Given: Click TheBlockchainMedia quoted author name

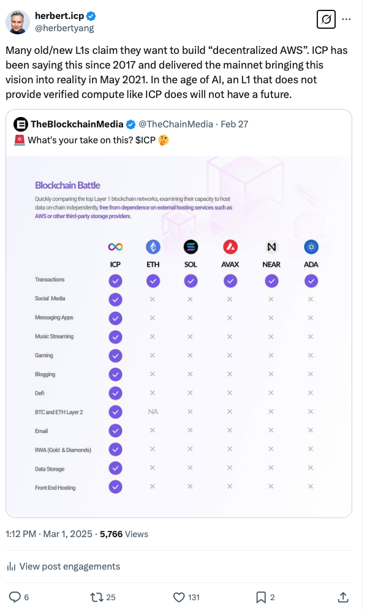Looking at the screenshot, I should point(77,124).
